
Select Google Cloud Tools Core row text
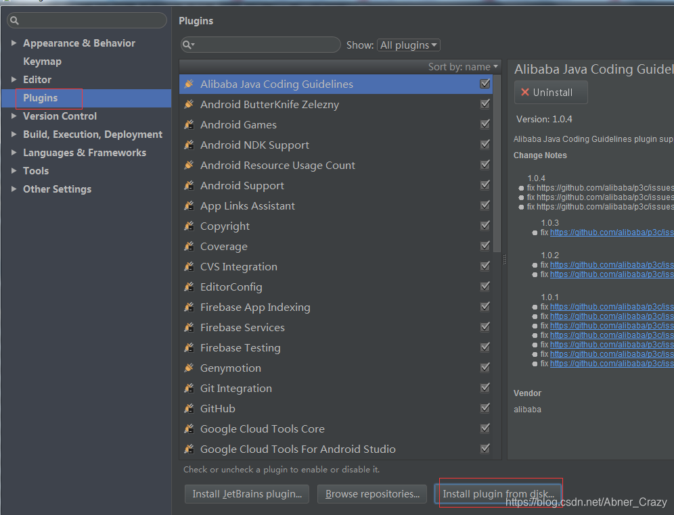[262, 428]
